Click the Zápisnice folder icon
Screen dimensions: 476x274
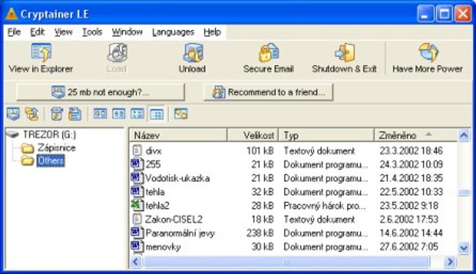[x=28, y=148]
